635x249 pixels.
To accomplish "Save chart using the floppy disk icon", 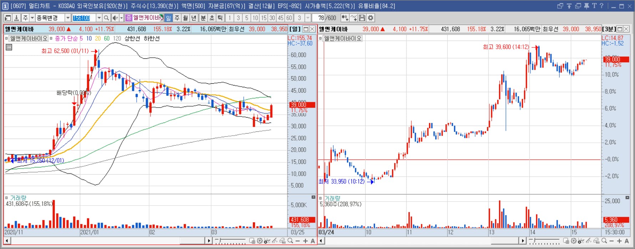I will click(x=362, y=18).
